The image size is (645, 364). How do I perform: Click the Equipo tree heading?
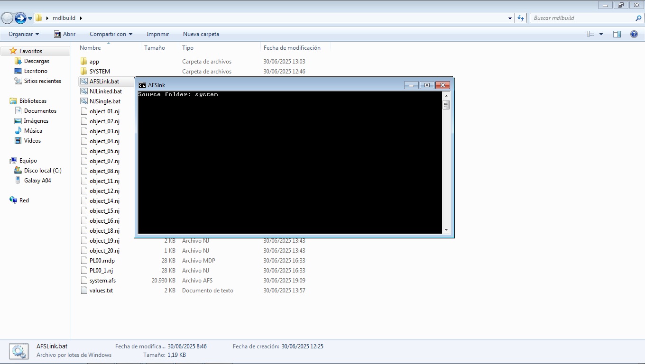[28, 161]
